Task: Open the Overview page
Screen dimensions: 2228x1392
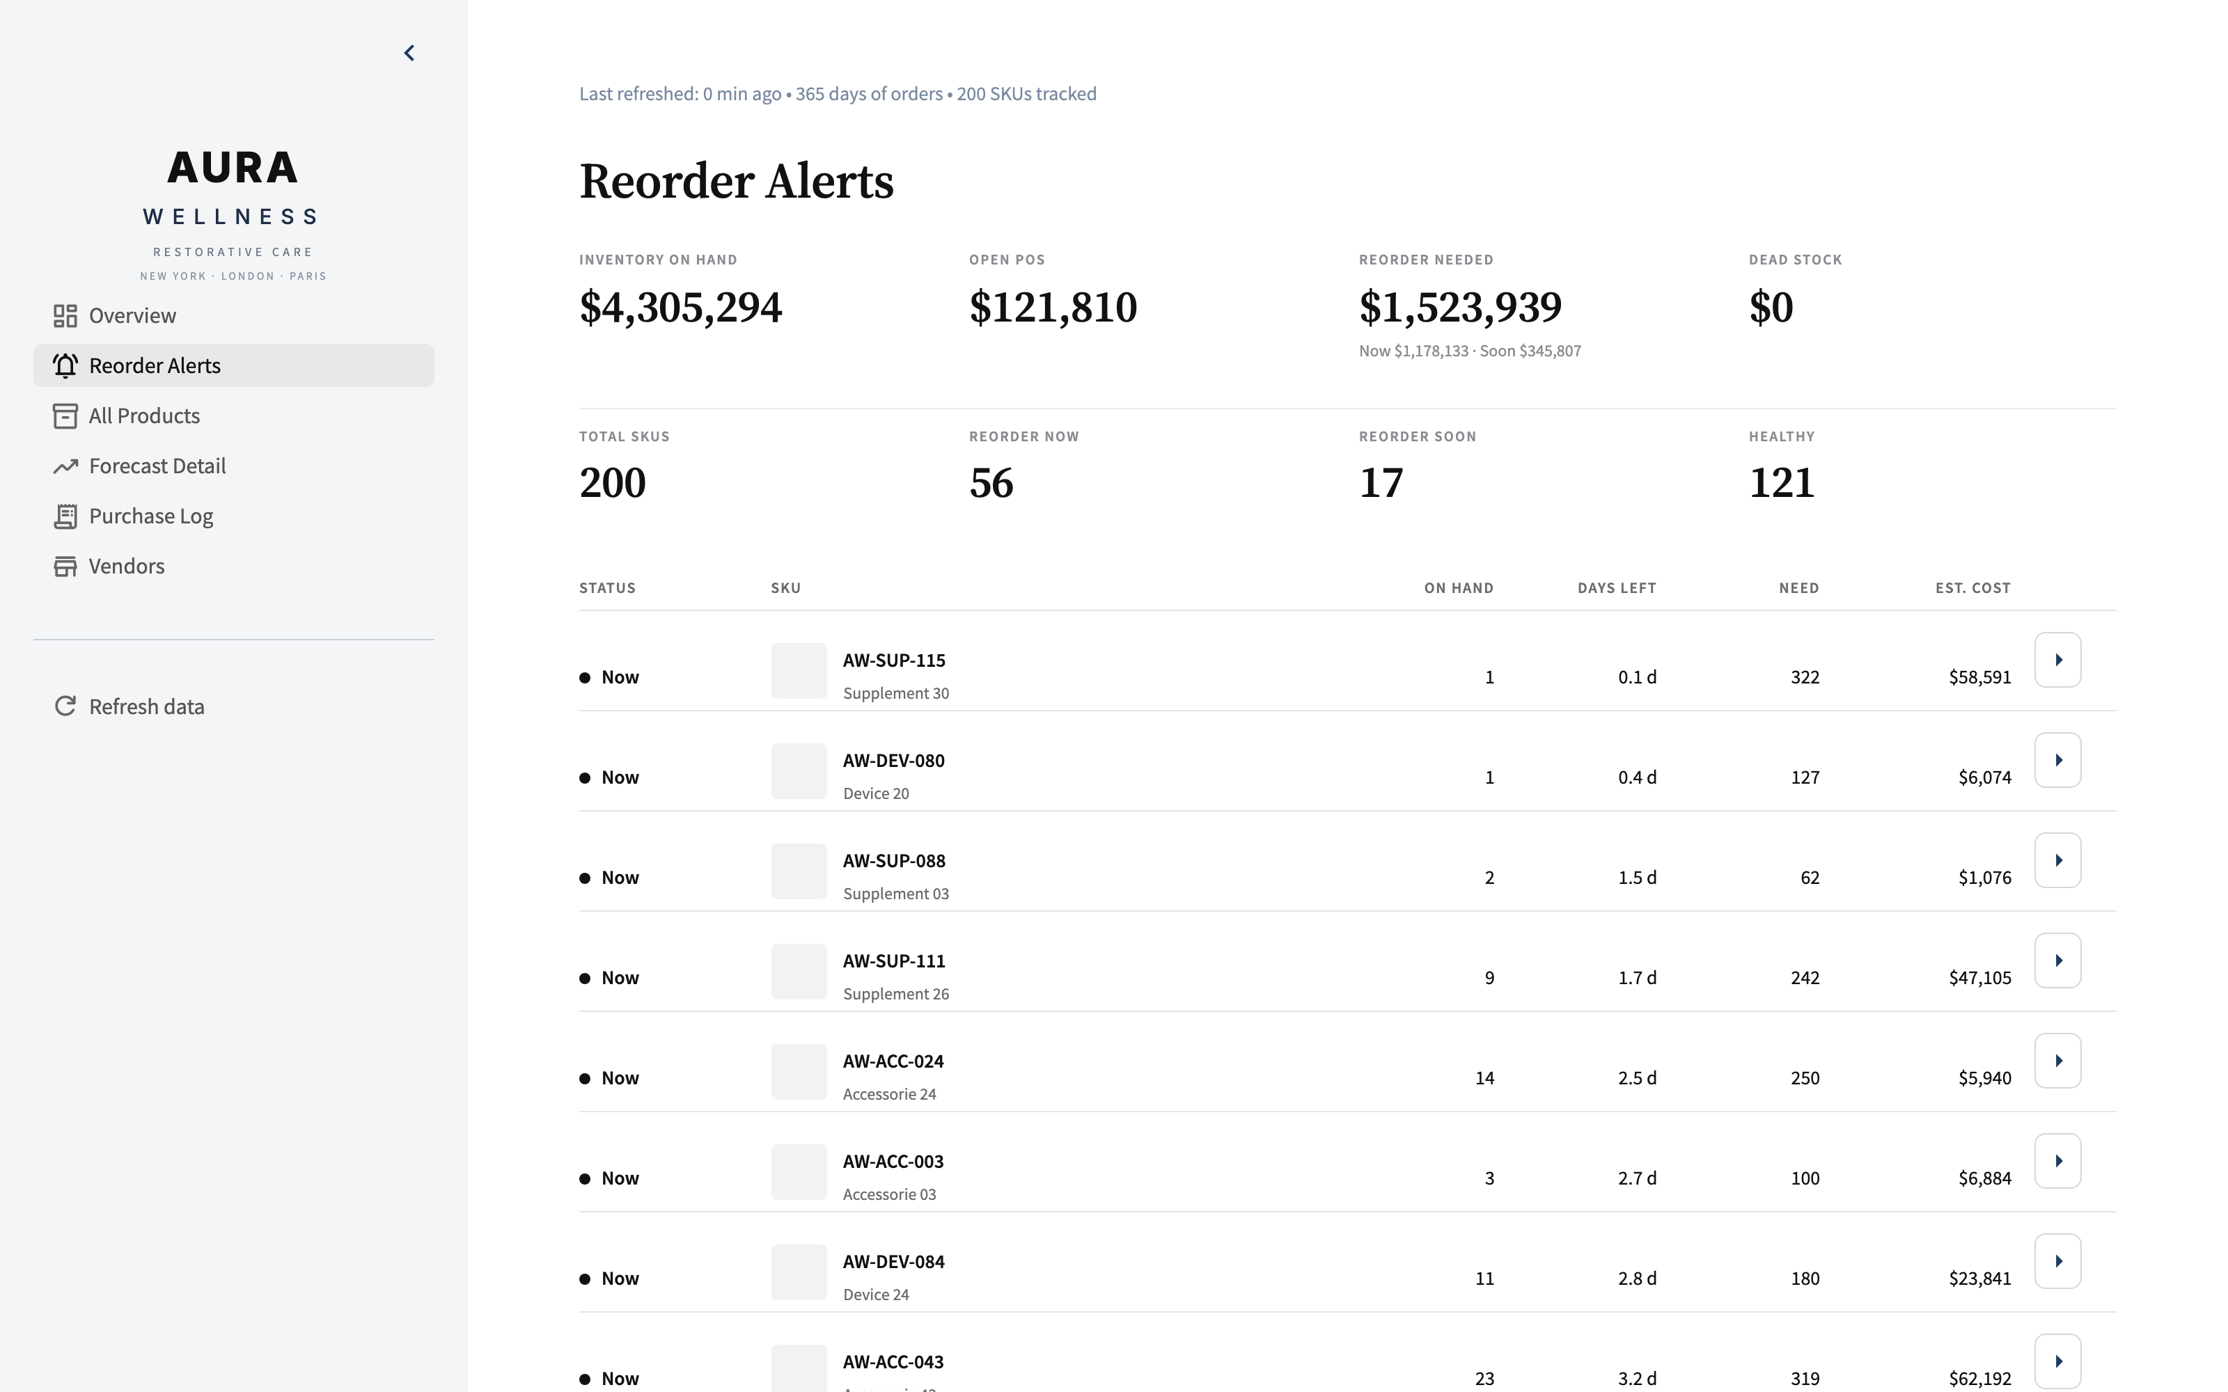Action: [234, 316]
